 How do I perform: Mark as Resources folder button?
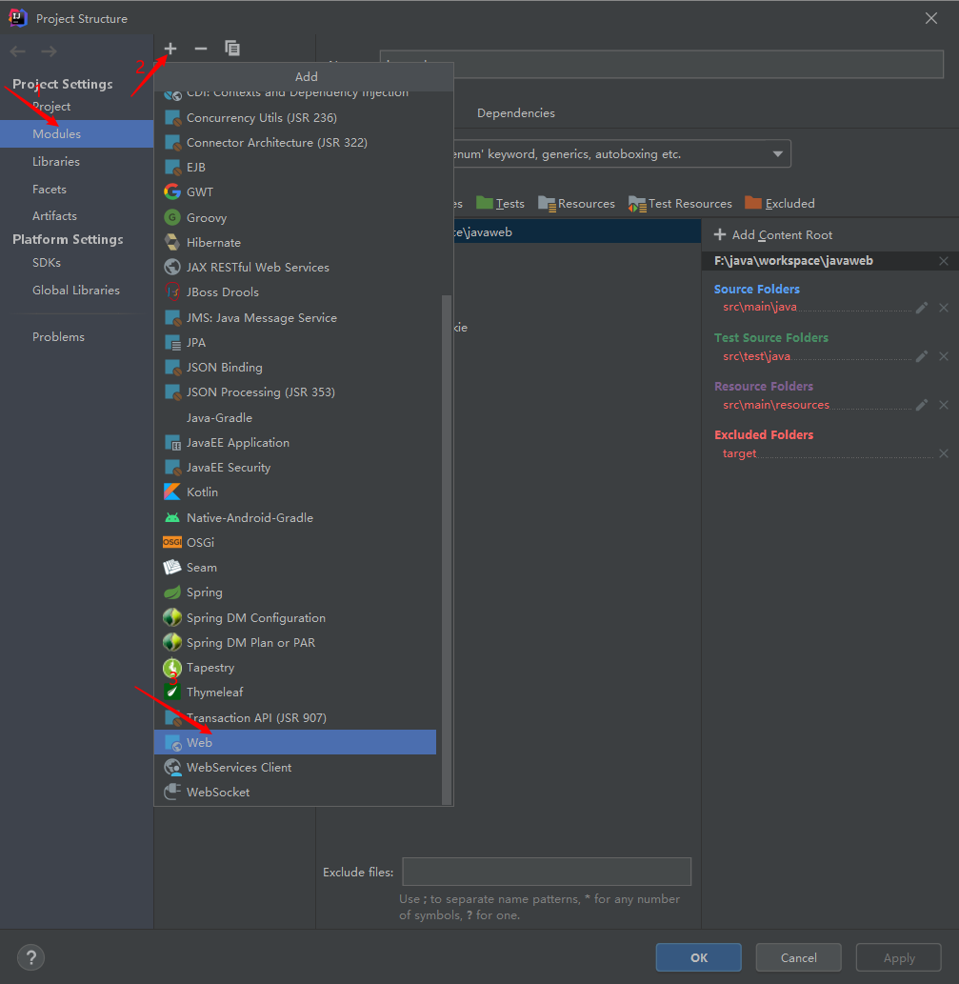point(576,203)
